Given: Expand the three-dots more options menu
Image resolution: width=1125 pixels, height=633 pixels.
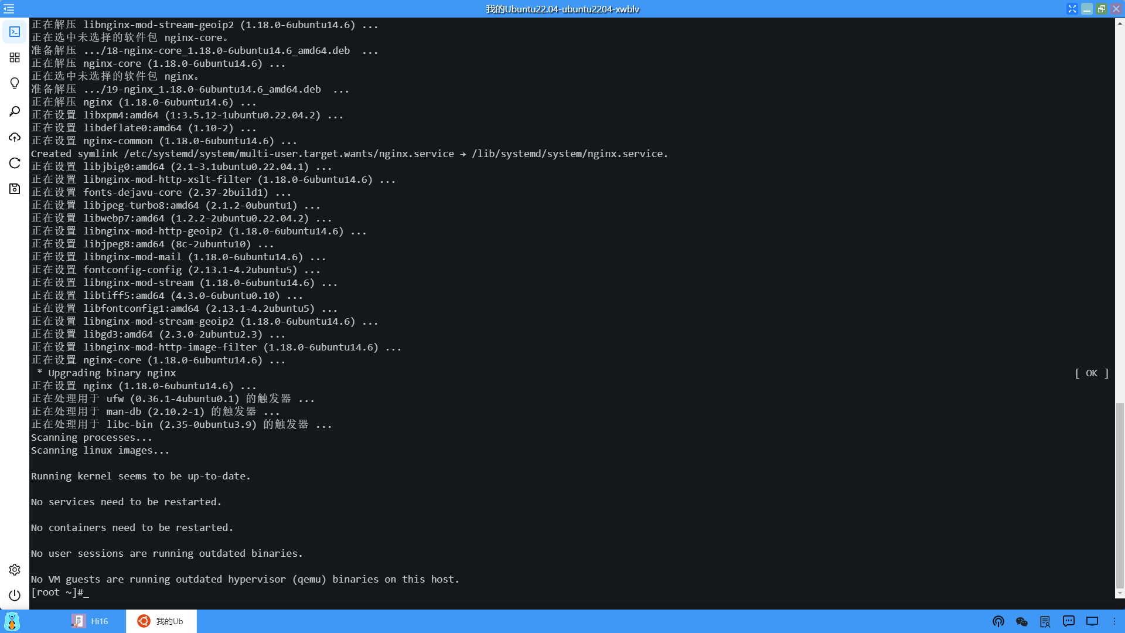Looking at the screenshot, I should (x=1114, y=621).
